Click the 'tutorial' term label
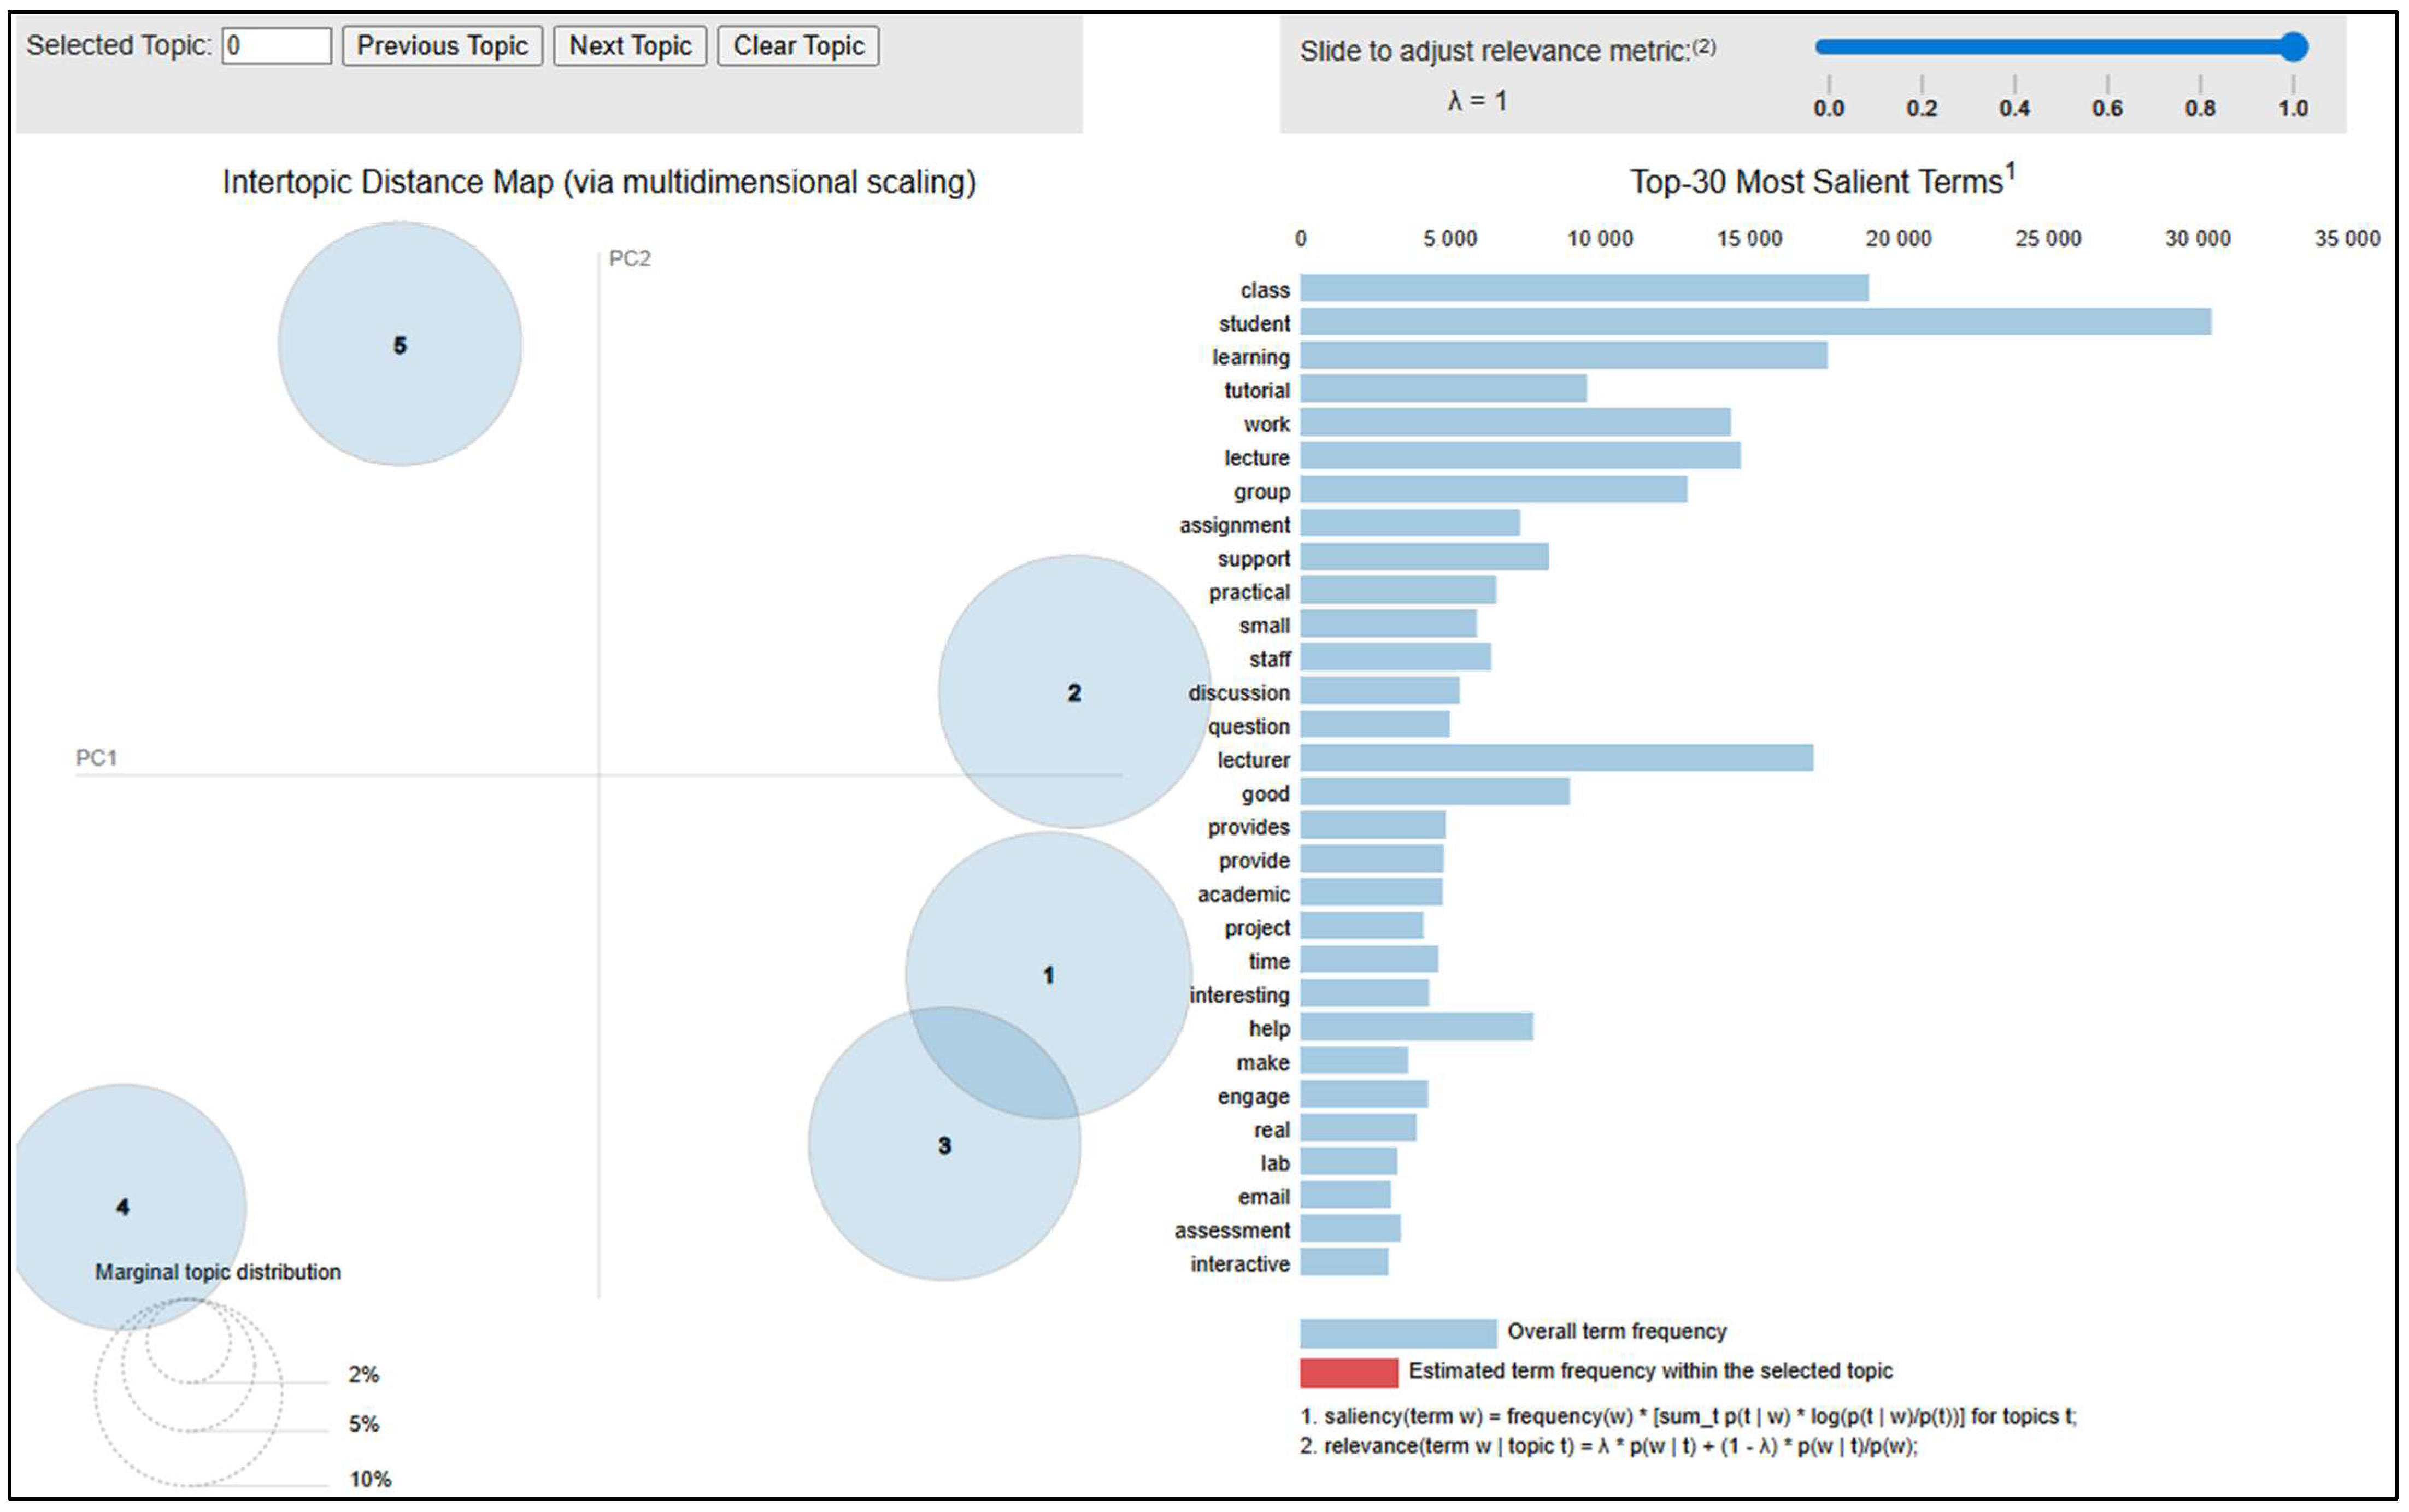Screen dimensions: 2409x1512 (x=1256, y=390)
